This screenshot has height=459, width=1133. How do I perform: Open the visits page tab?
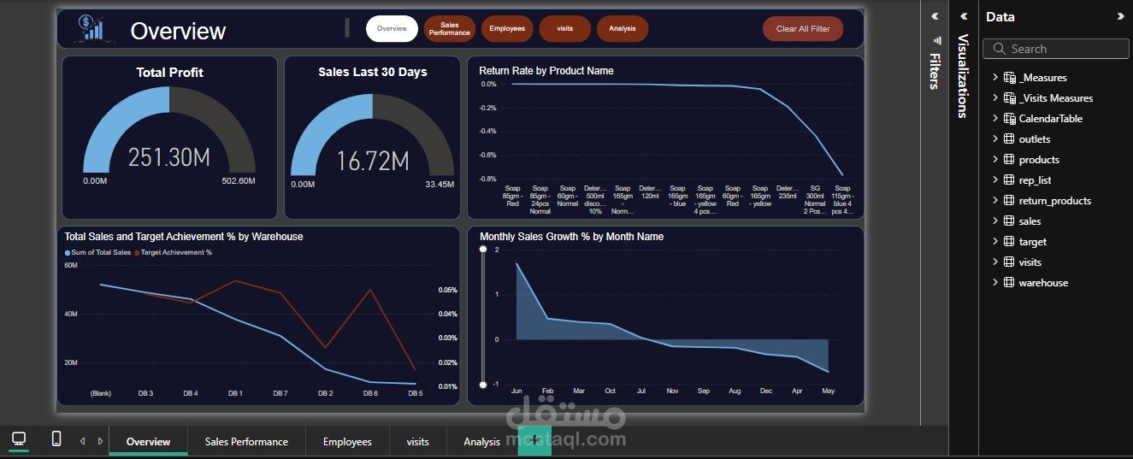pyautogui.click(x=418, y=441)
